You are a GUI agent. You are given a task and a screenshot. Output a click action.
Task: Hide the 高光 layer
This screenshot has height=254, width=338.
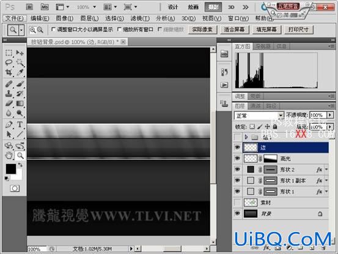click(x=237, y=159)
